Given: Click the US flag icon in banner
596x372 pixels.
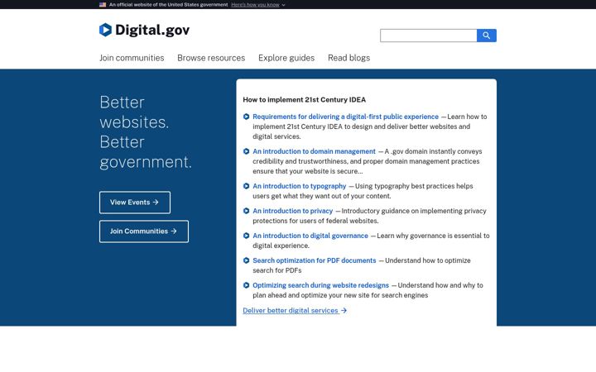Looking at the screenshot, I should pos(103,5).
